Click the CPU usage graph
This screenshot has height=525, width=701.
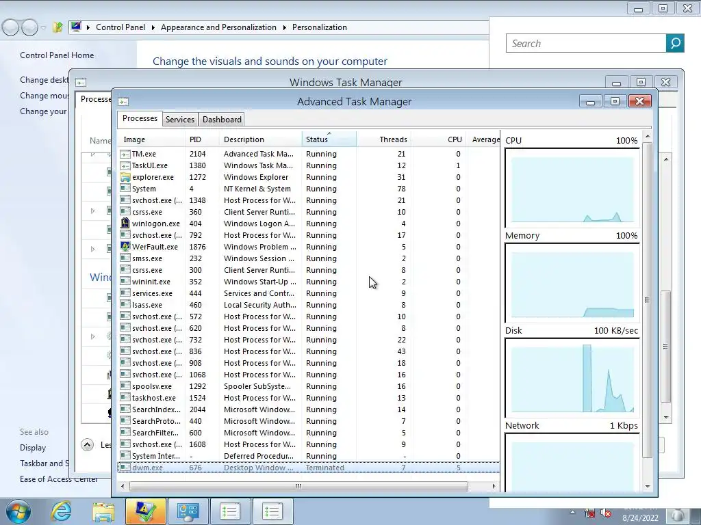(x=572, y=188)
